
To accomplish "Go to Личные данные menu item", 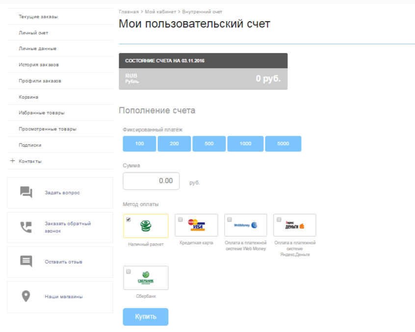I will (37, 49).
